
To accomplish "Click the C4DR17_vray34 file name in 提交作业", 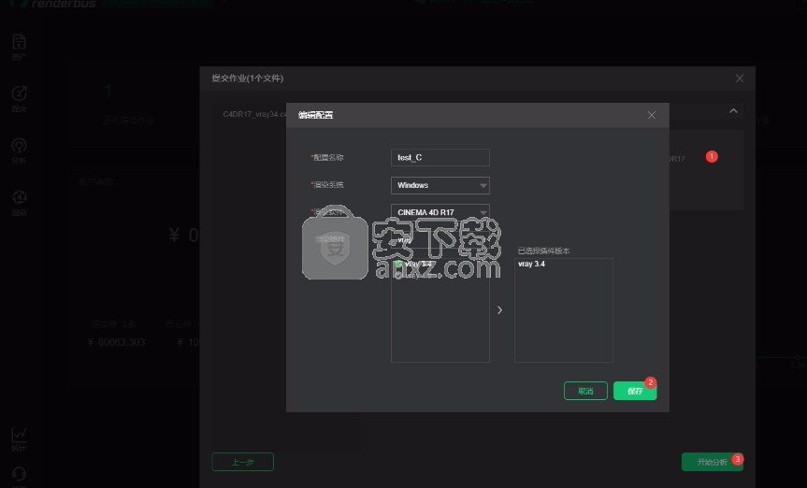I will [x=254, y=114].
